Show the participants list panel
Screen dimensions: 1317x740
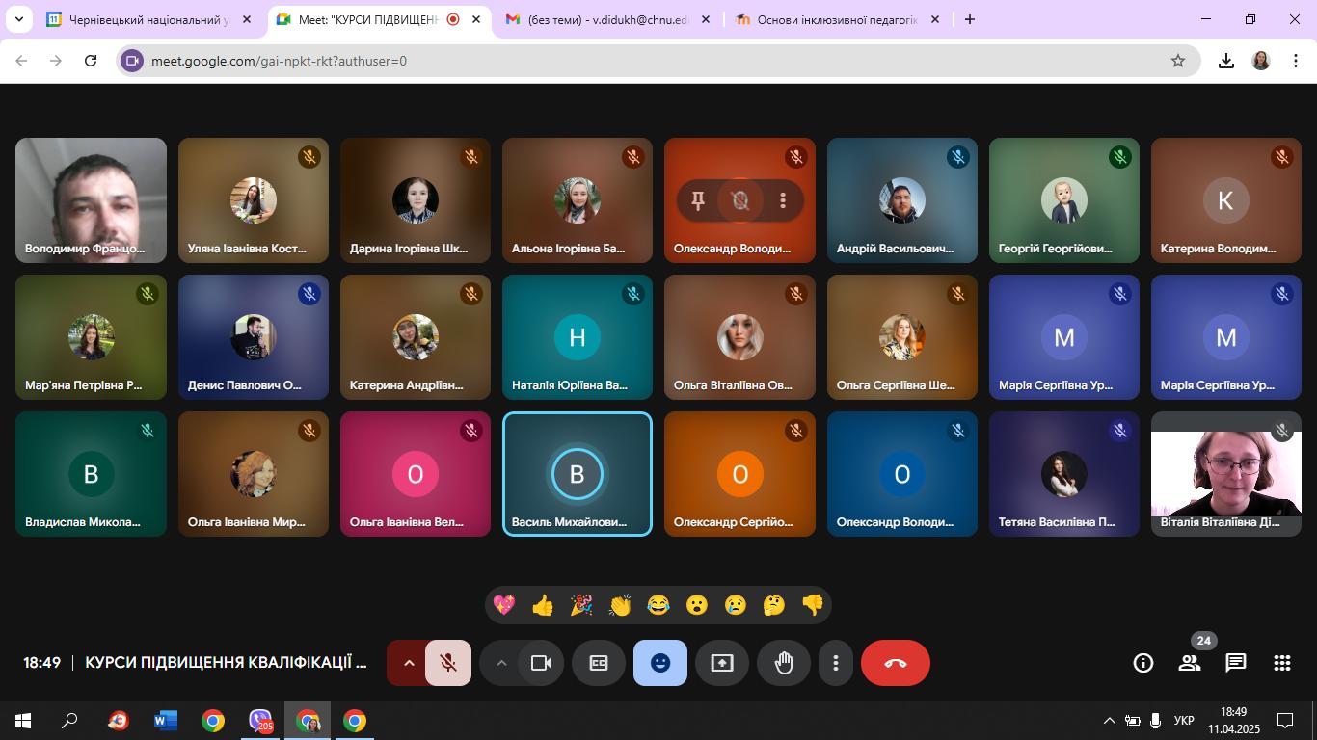point(1190,663)
